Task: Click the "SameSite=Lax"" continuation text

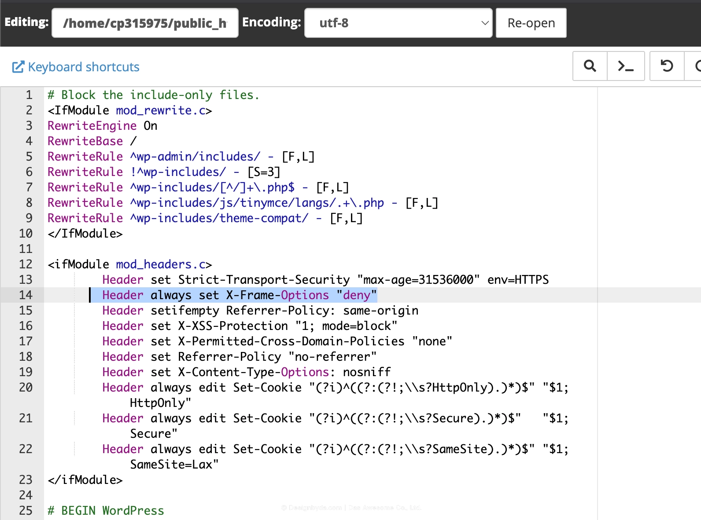Action: tap(174, 465)
